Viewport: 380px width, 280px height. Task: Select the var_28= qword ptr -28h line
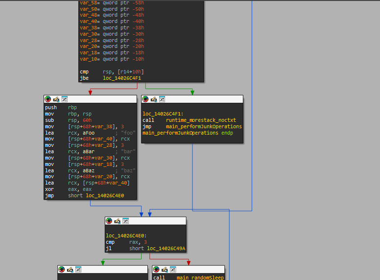coord(112,40)
